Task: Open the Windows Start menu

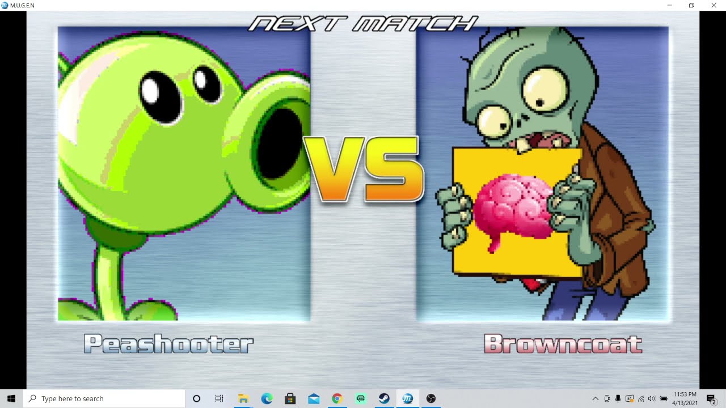Action: click(x=11, y=398)
